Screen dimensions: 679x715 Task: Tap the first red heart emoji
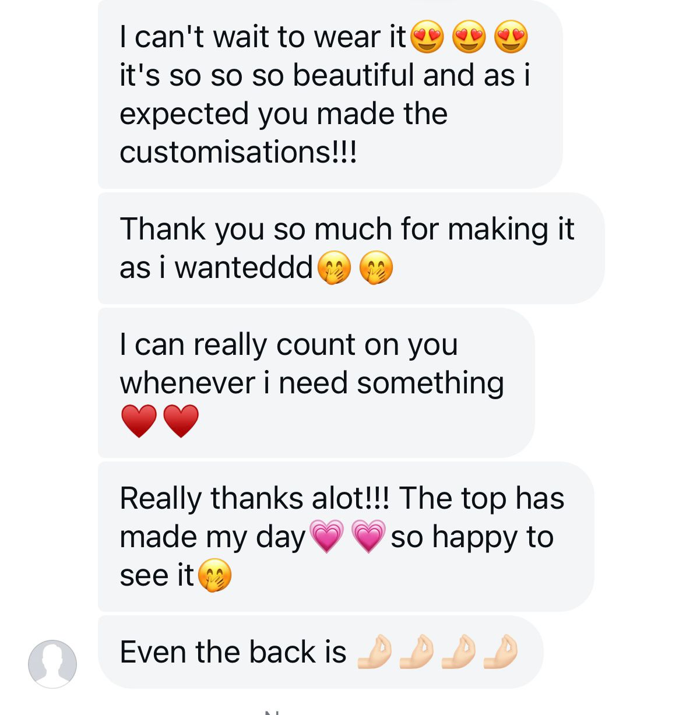tap(139, 421)
